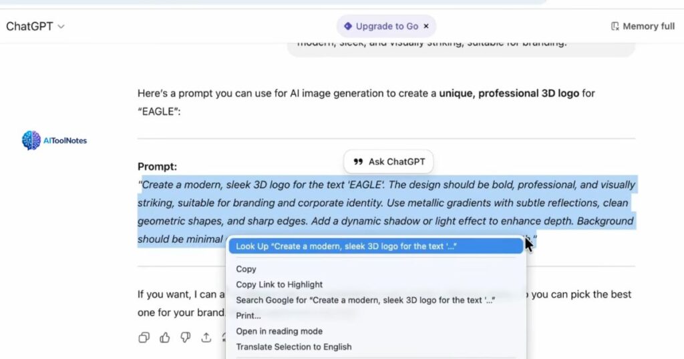The height and width of the screenshot is (359, 684).
Task: Select Open in reading mode
Action: pos(279,331)
